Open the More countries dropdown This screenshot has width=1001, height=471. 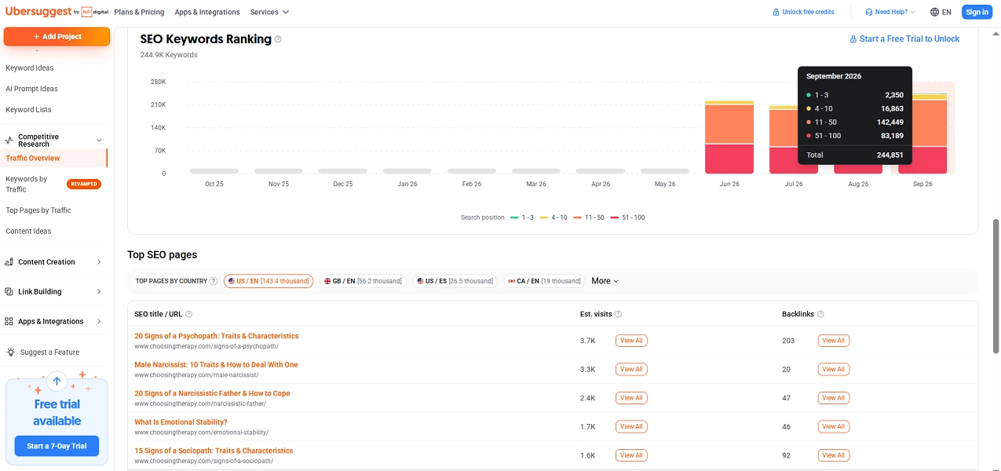coord(605,281)
